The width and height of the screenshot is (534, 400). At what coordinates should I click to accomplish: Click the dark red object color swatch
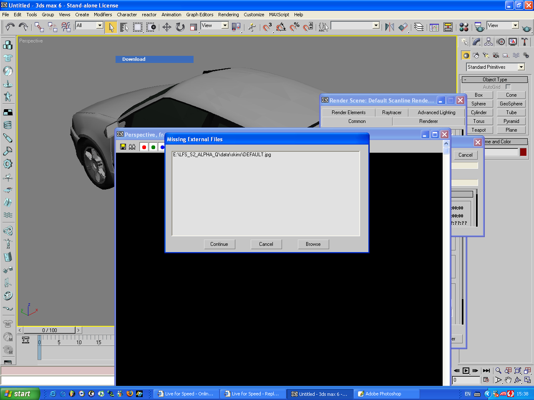pyautogui.click(x=523, y=152)
